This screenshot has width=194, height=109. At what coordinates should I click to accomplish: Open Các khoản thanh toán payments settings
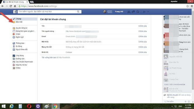25,62
